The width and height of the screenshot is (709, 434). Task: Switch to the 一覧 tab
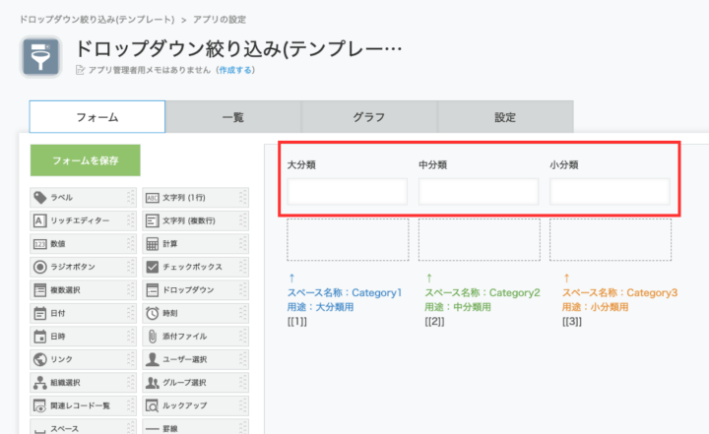coord(233,117)
